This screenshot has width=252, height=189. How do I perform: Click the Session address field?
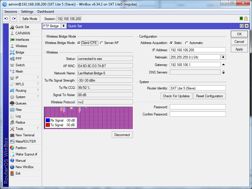point(69,19)
